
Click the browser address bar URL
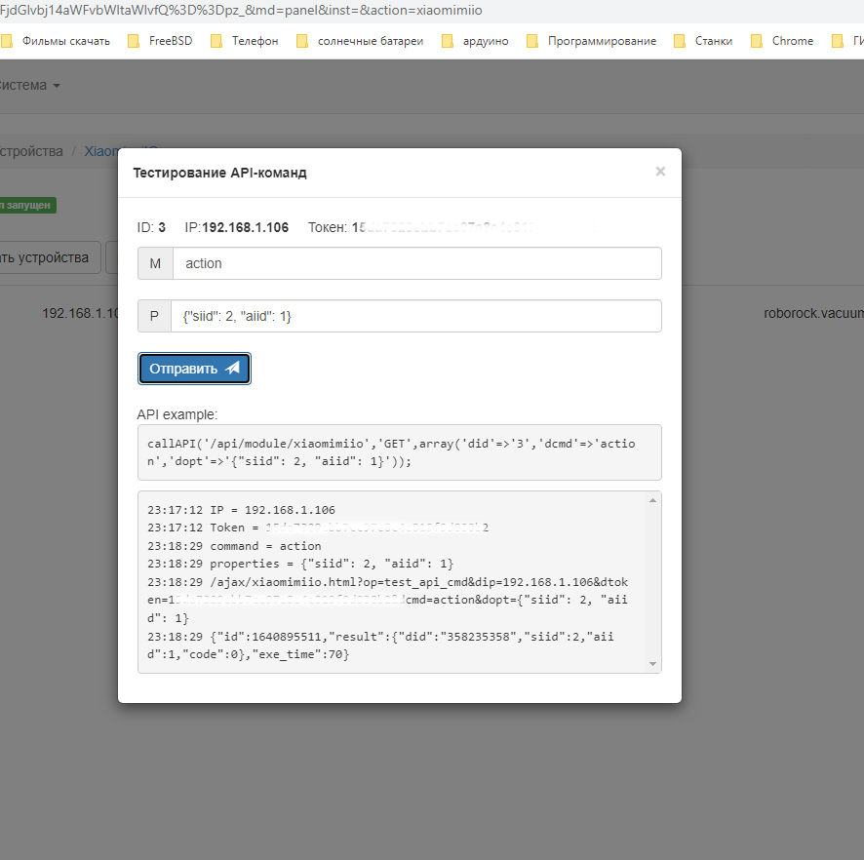(244, 11)
